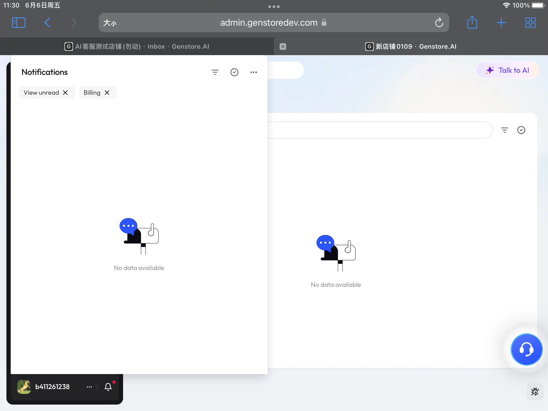This screenshot has height=411, width=548.
Task: Open the Safari share sheet
Action: point(472,22)
